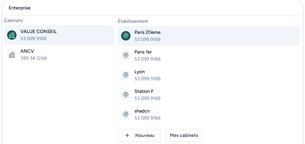Click the Station F location pin icon
Screen dimensions: 305x144
[126, 95]
